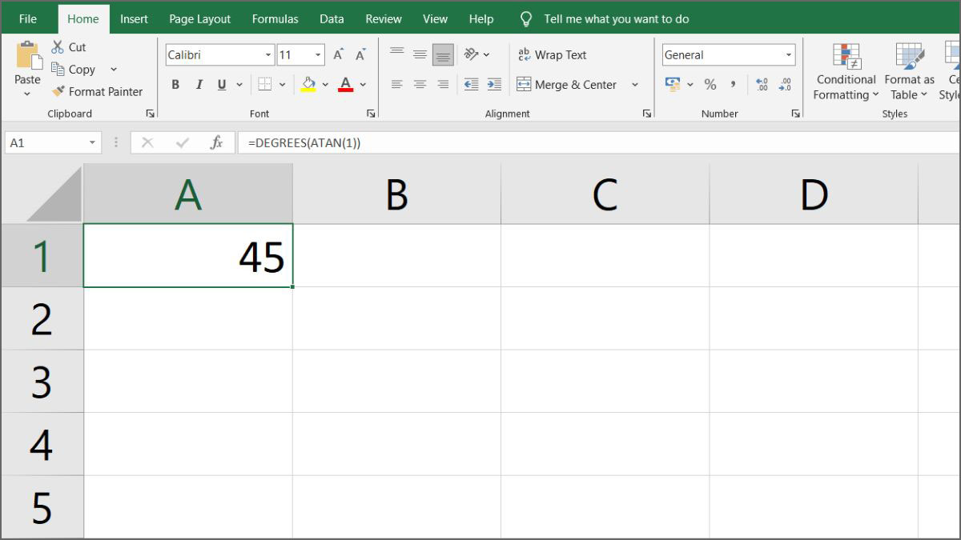The image size is (961, 540).
Task: Click the Insert Function button
Action: (x=218, y=142)
